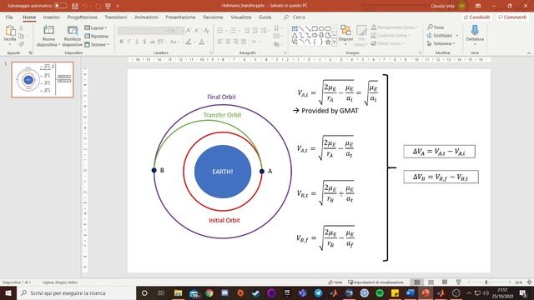Toggle Bold formatting

[122, 42]
